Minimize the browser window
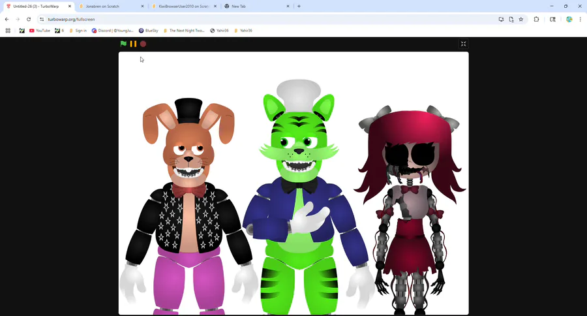The width and height of the screenshot is (587, 316). tap(551, 7)
